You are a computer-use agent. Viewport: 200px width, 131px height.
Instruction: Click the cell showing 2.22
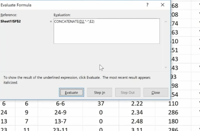click(137, 104)
